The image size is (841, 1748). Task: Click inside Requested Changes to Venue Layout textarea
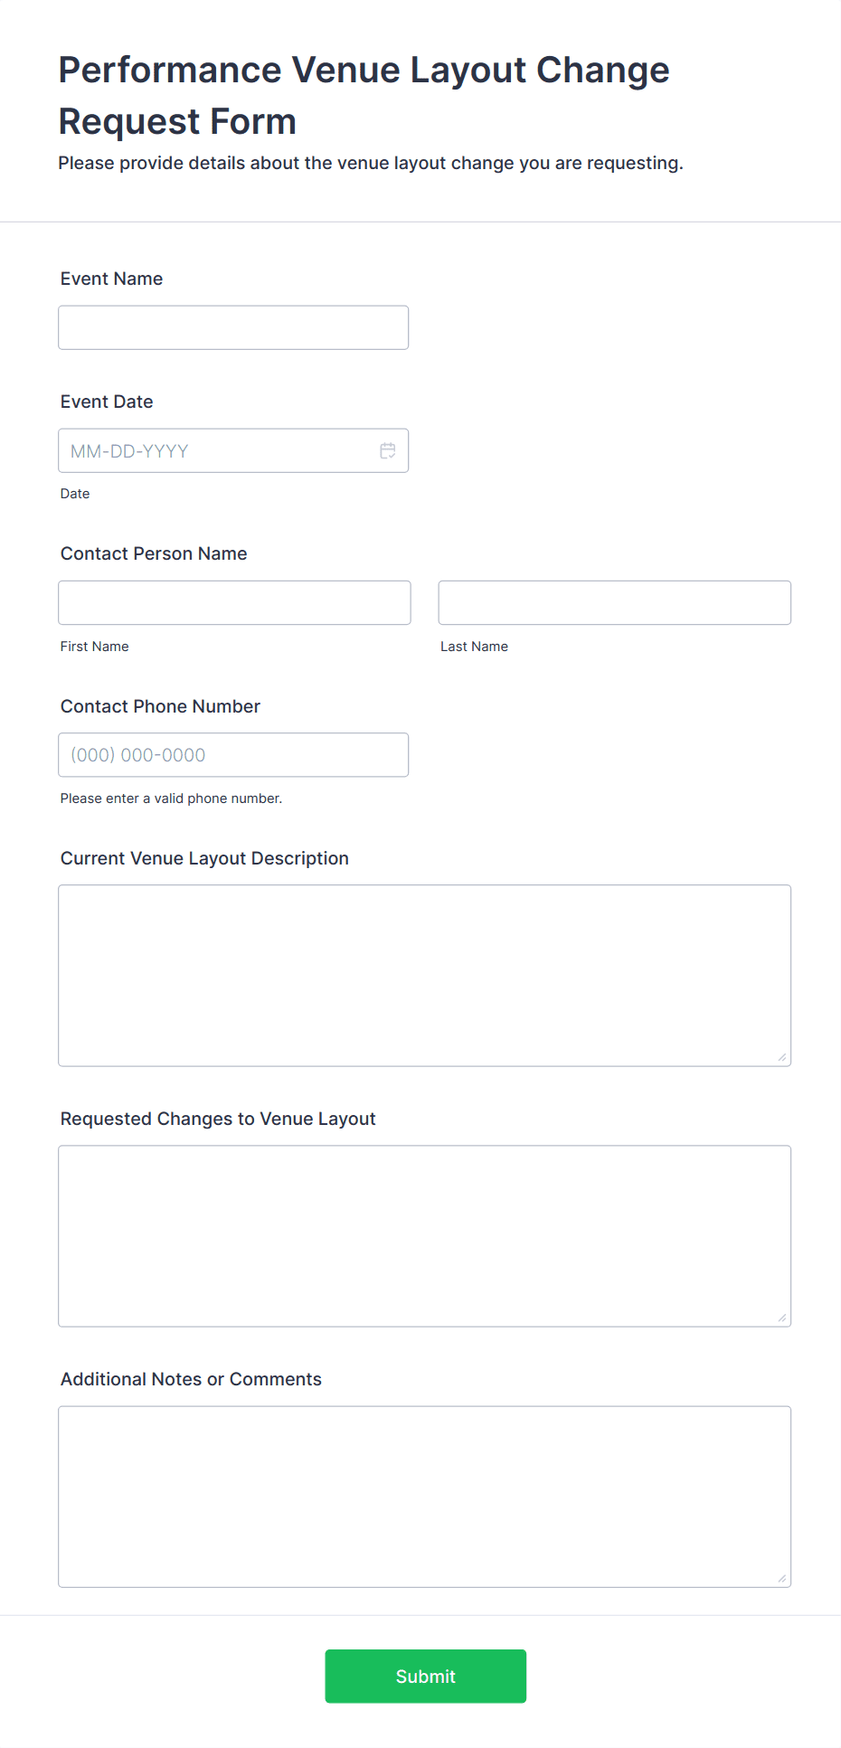[x=424, y=1235]
